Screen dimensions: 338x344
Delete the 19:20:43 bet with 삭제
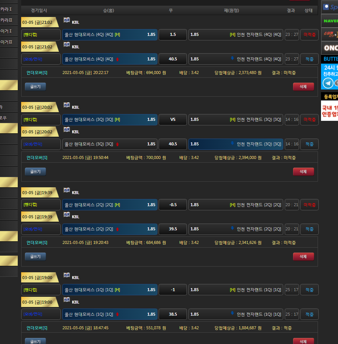point(303,256)
